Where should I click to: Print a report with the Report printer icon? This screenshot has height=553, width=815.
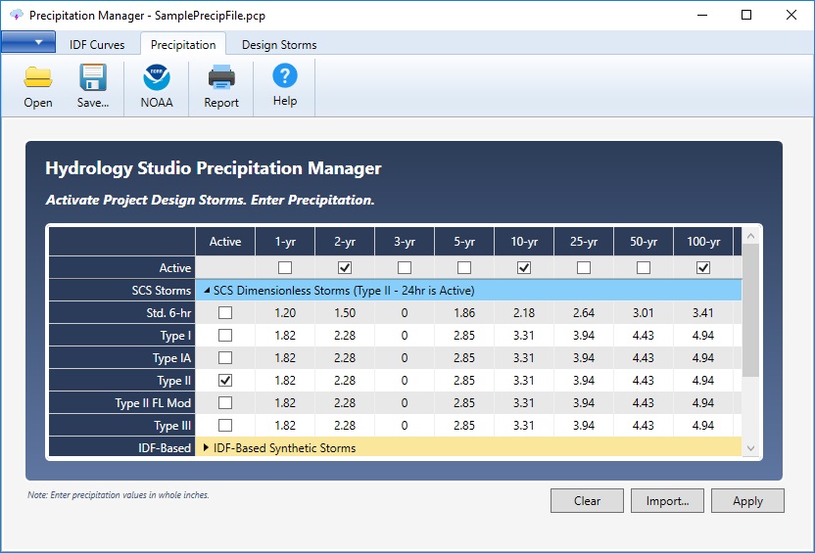coord(221,77)
